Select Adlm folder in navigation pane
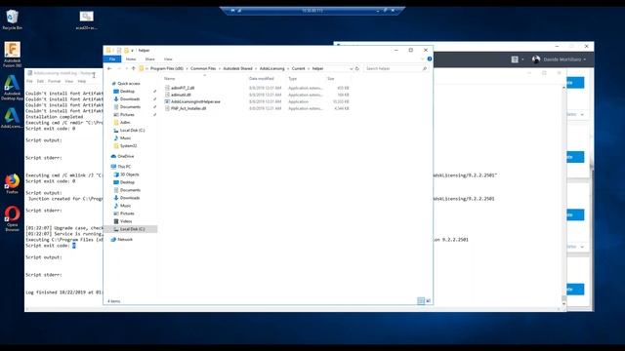Viewport: 625px width, 351px height. 125,122
